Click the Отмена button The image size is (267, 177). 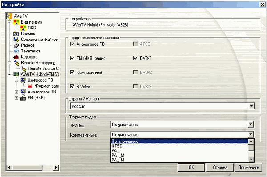(x=220, y=168)
